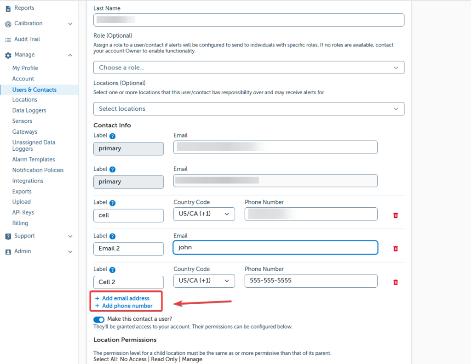Screen dimensions: 471x364
Task: Click 'Add email address' link
Action: pyautogui.click(x=126, y=298)
